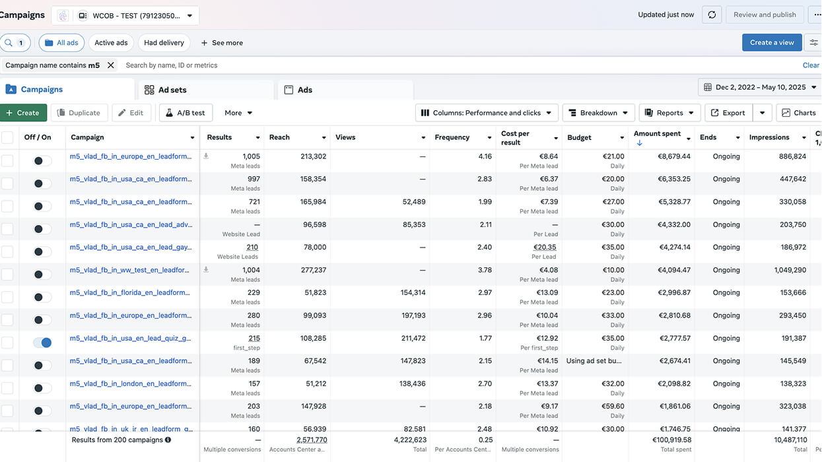This screenshot has width=822, height=462.
Task: Turn off the m5_vlad_fb_in_usa_en_lead_quiz campaign toggle
Action: click(x=42, y=343)
